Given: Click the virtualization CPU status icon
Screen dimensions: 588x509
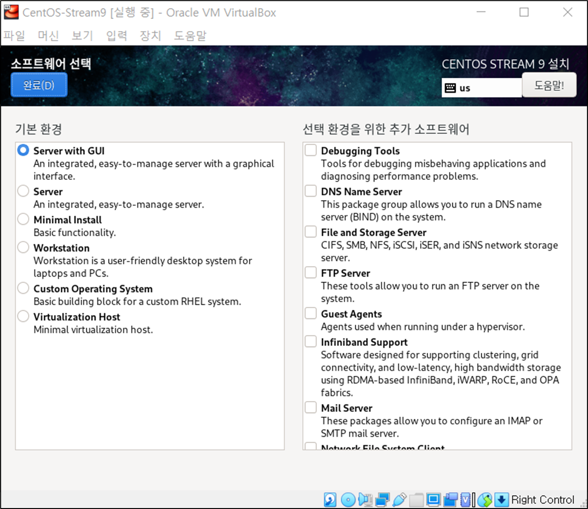Looking at the screenshot, I should point(466,500).
